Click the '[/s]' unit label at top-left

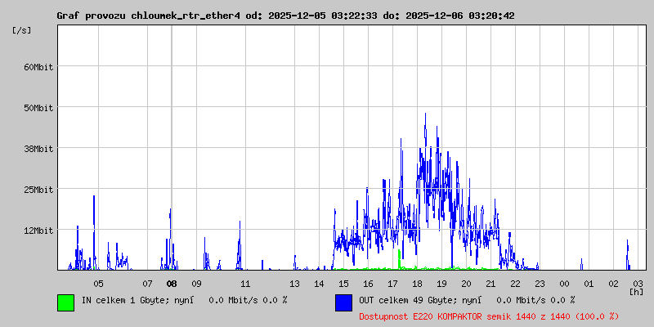(22, 29)
